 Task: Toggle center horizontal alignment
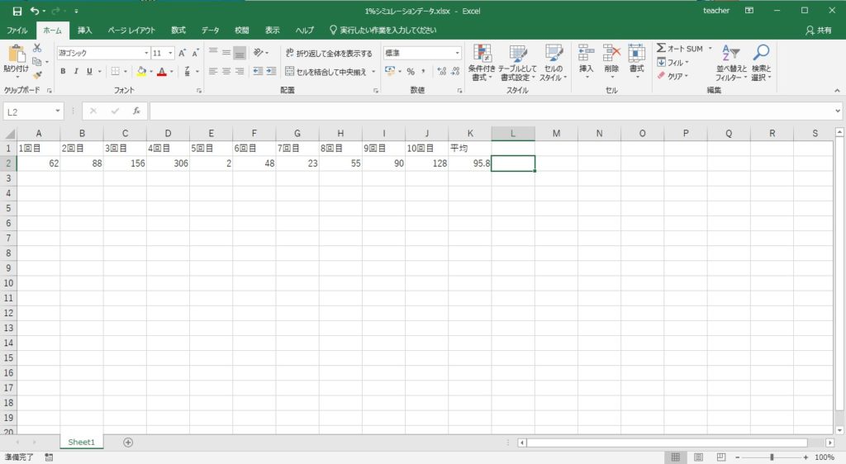coord(226,71)
